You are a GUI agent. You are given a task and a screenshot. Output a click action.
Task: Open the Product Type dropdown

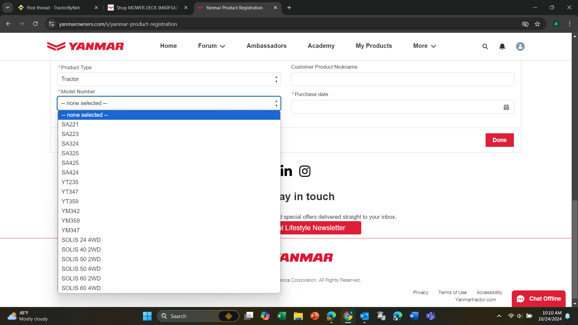pos(169,79)
